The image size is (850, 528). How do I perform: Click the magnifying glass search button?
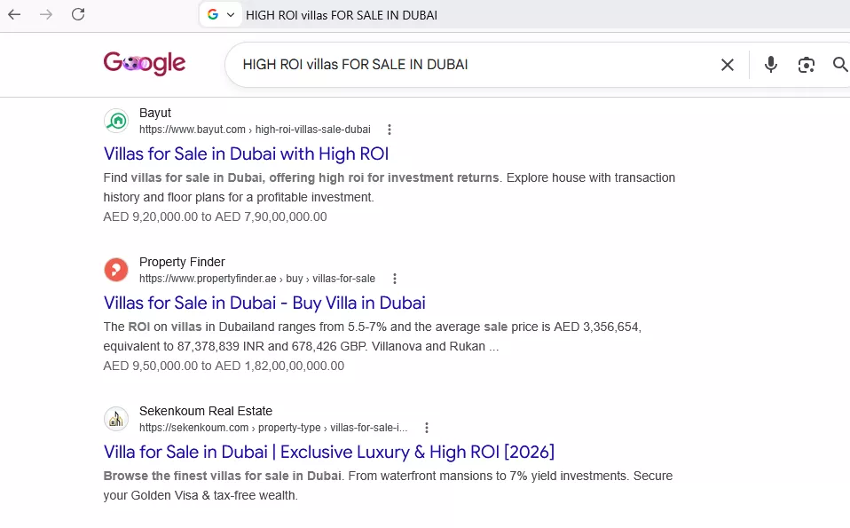point(840,65)
